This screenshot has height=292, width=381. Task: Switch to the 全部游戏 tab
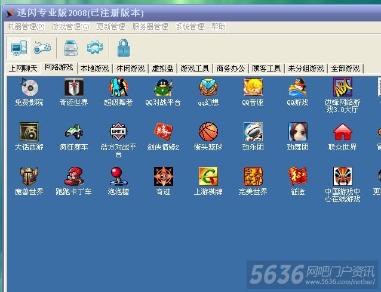coord(345,69)
